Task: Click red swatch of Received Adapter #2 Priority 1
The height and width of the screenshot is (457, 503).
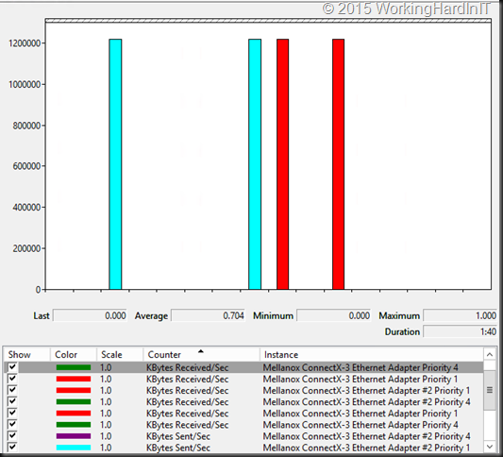Action: 74,390
